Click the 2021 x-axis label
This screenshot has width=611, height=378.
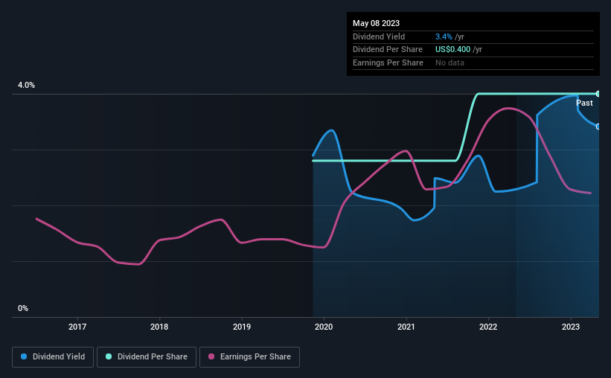406,327
